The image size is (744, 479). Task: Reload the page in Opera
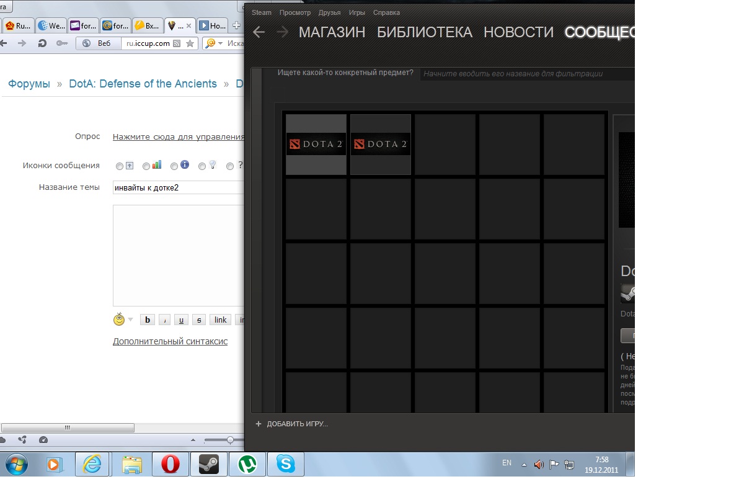point(42,43)
